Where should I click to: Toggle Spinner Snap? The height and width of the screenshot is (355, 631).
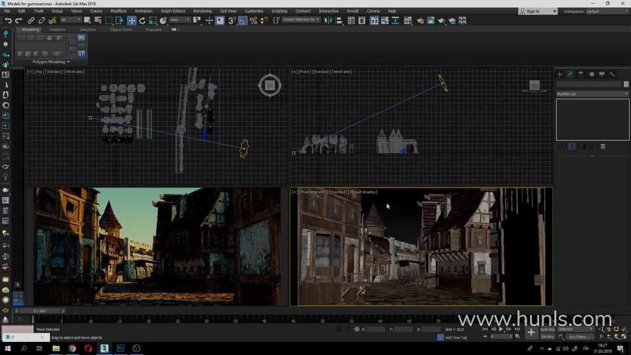click(264, 20)
